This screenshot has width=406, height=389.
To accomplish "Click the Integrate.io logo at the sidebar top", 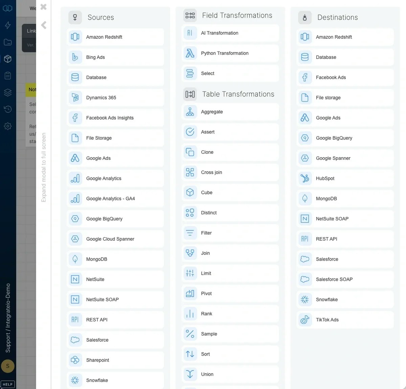I will pyautogui.click(x=7, y=8).
